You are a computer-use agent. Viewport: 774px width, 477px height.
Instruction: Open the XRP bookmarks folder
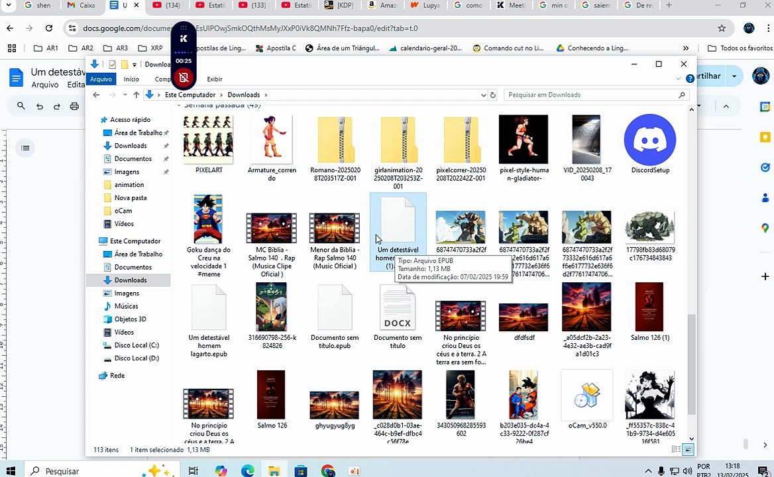click(x=150, y=48)
